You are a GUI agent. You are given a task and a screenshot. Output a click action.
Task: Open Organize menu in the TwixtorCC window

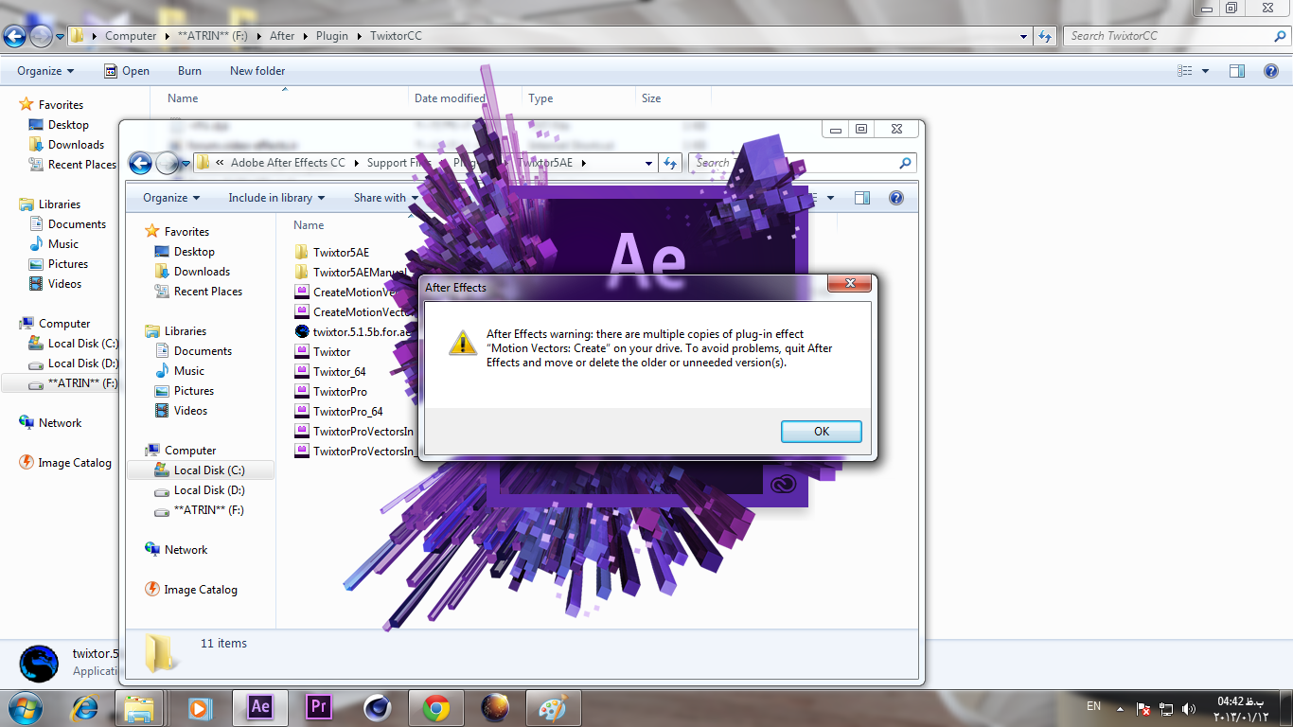pos(45,71)
